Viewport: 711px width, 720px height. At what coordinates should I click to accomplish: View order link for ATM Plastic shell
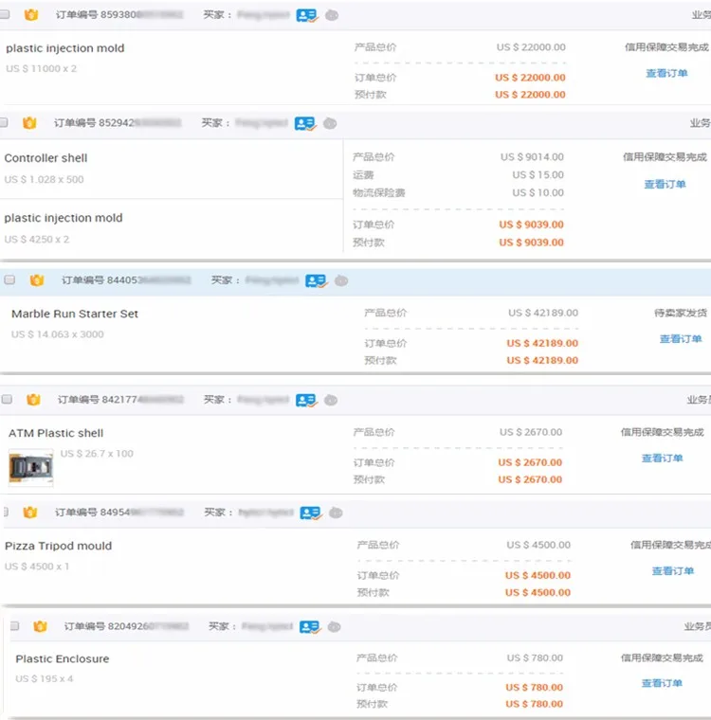[662, 459]
